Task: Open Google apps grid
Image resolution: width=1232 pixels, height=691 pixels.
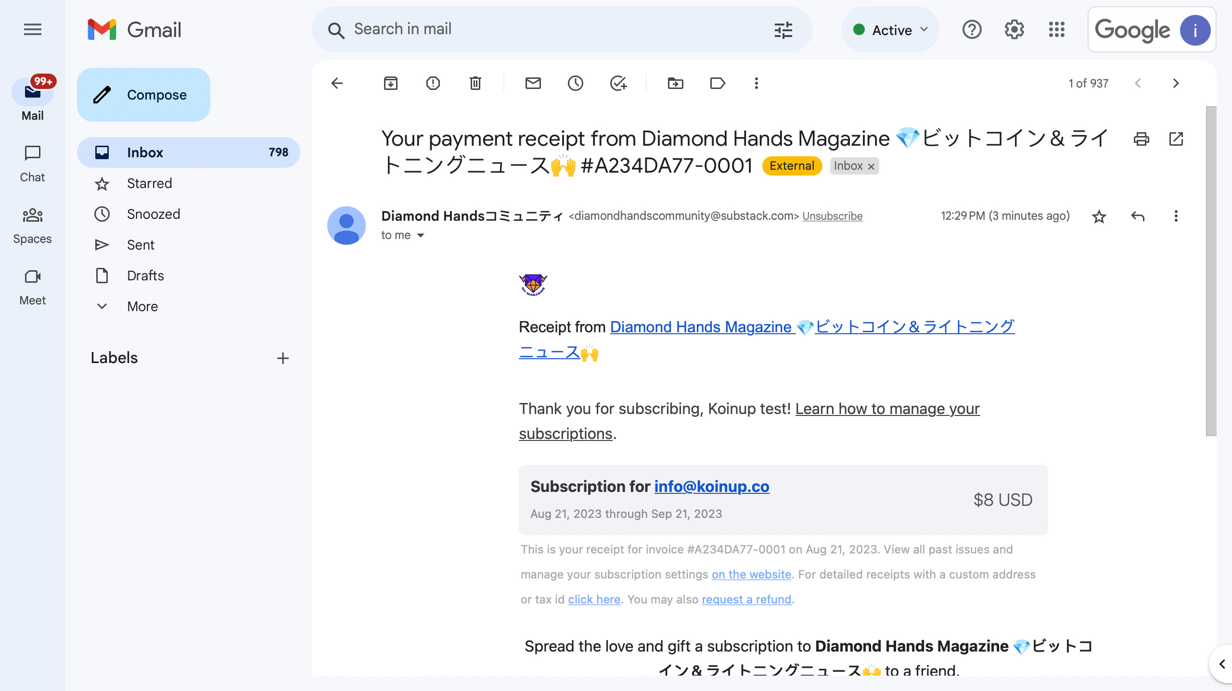Action: [x=1056, y=30]
